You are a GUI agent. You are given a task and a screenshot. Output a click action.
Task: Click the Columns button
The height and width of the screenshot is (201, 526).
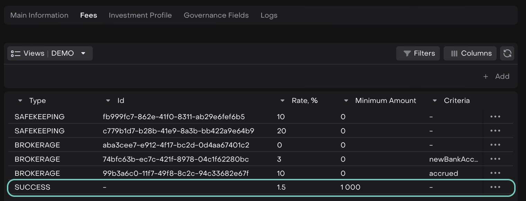[470, 54]
